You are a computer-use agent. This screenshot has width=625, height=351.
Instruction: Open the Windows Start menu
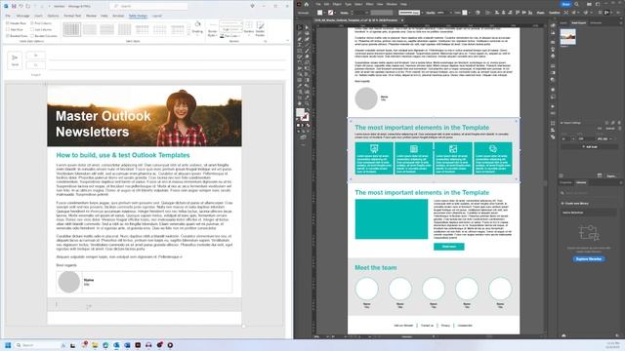click(8, 345)
